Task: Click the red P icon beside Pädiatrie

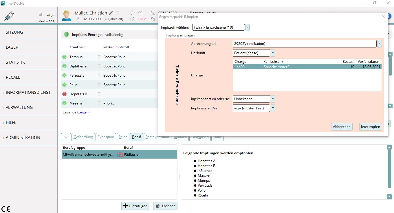Action: [x=120, y=155]
